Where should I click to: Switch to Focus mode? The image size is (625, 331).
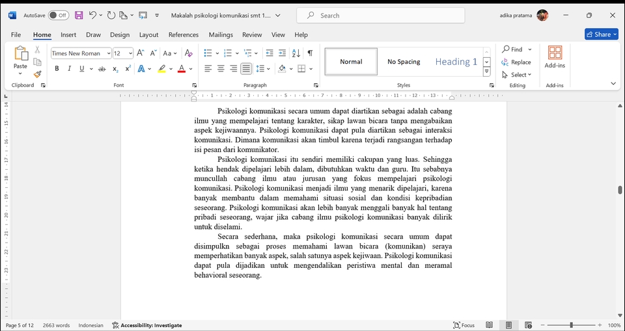tap(464, 325)
